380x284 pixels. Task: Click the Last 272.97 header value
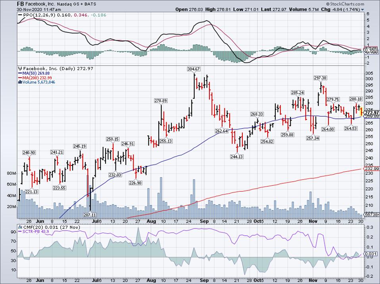(x=273, y=10)
